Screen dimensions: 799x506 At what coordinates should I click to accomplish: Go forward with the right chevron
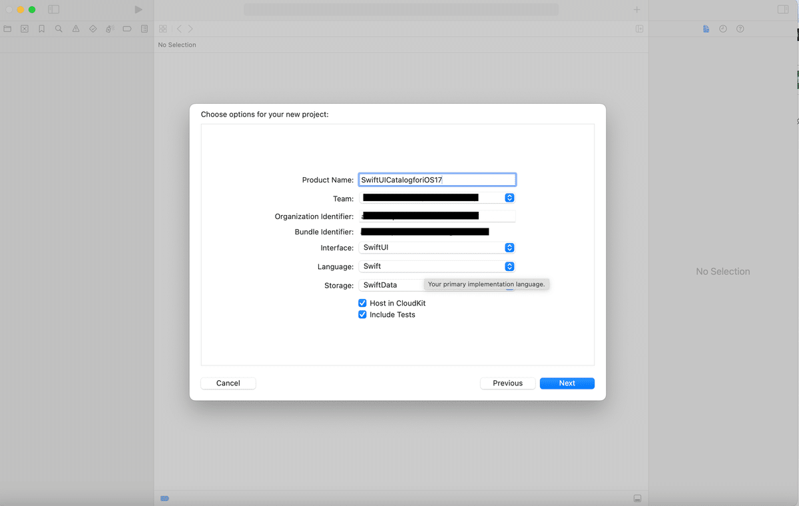pyautogui.click(x=190, y=29)
